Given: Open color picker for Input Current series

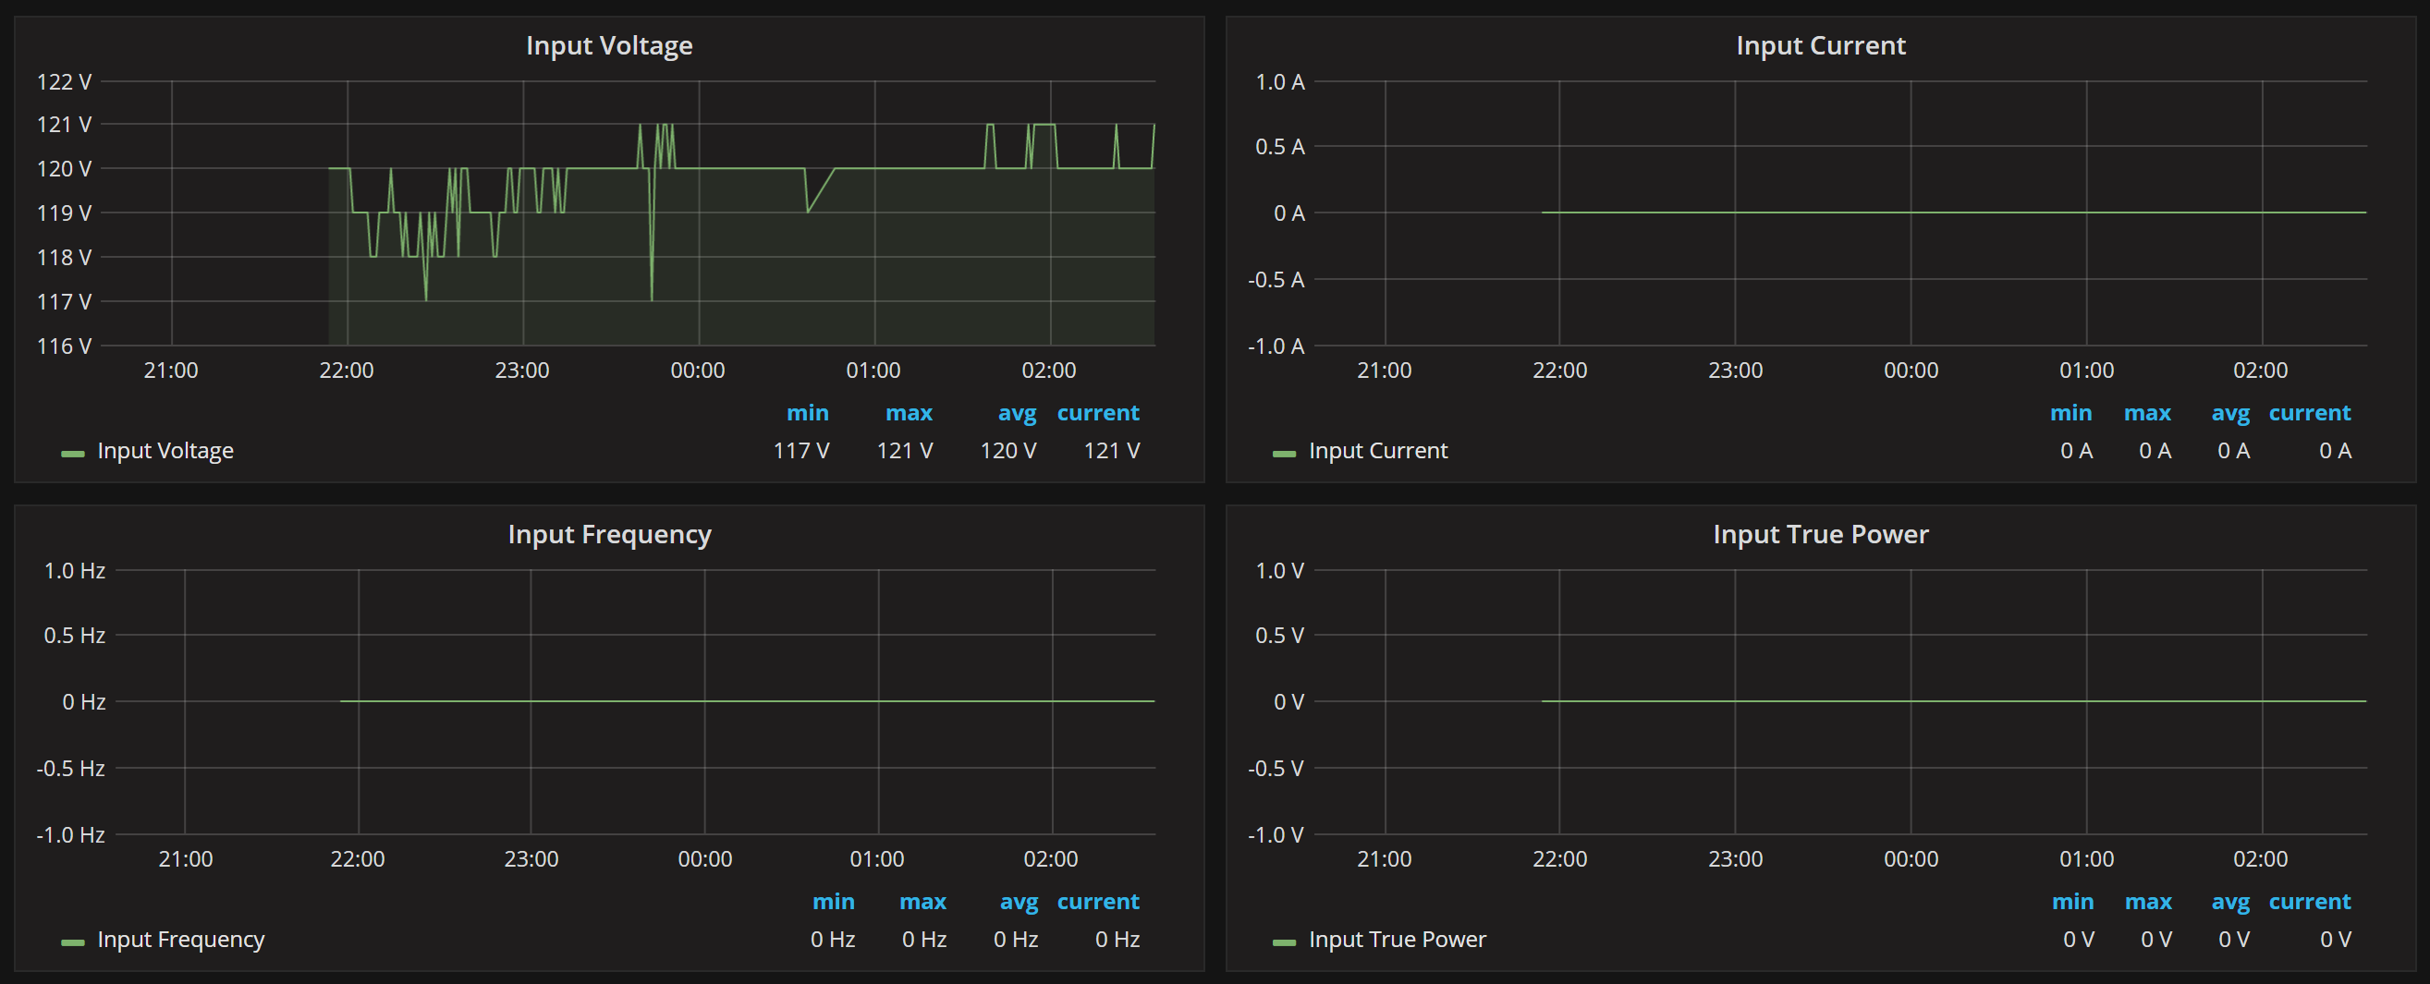Looking at the screenshot, I should coord(1284,454).
